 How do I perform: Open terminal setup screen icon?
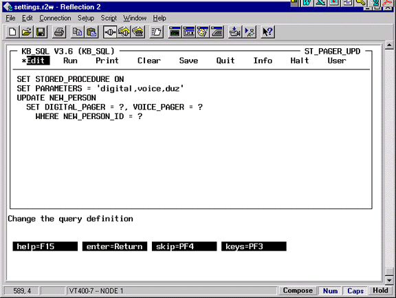click(175, 32)
